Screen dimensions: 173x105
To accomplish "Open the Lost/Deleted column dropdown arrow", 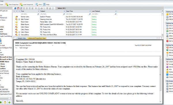I will pyautogui.click(x=116, y=11).
